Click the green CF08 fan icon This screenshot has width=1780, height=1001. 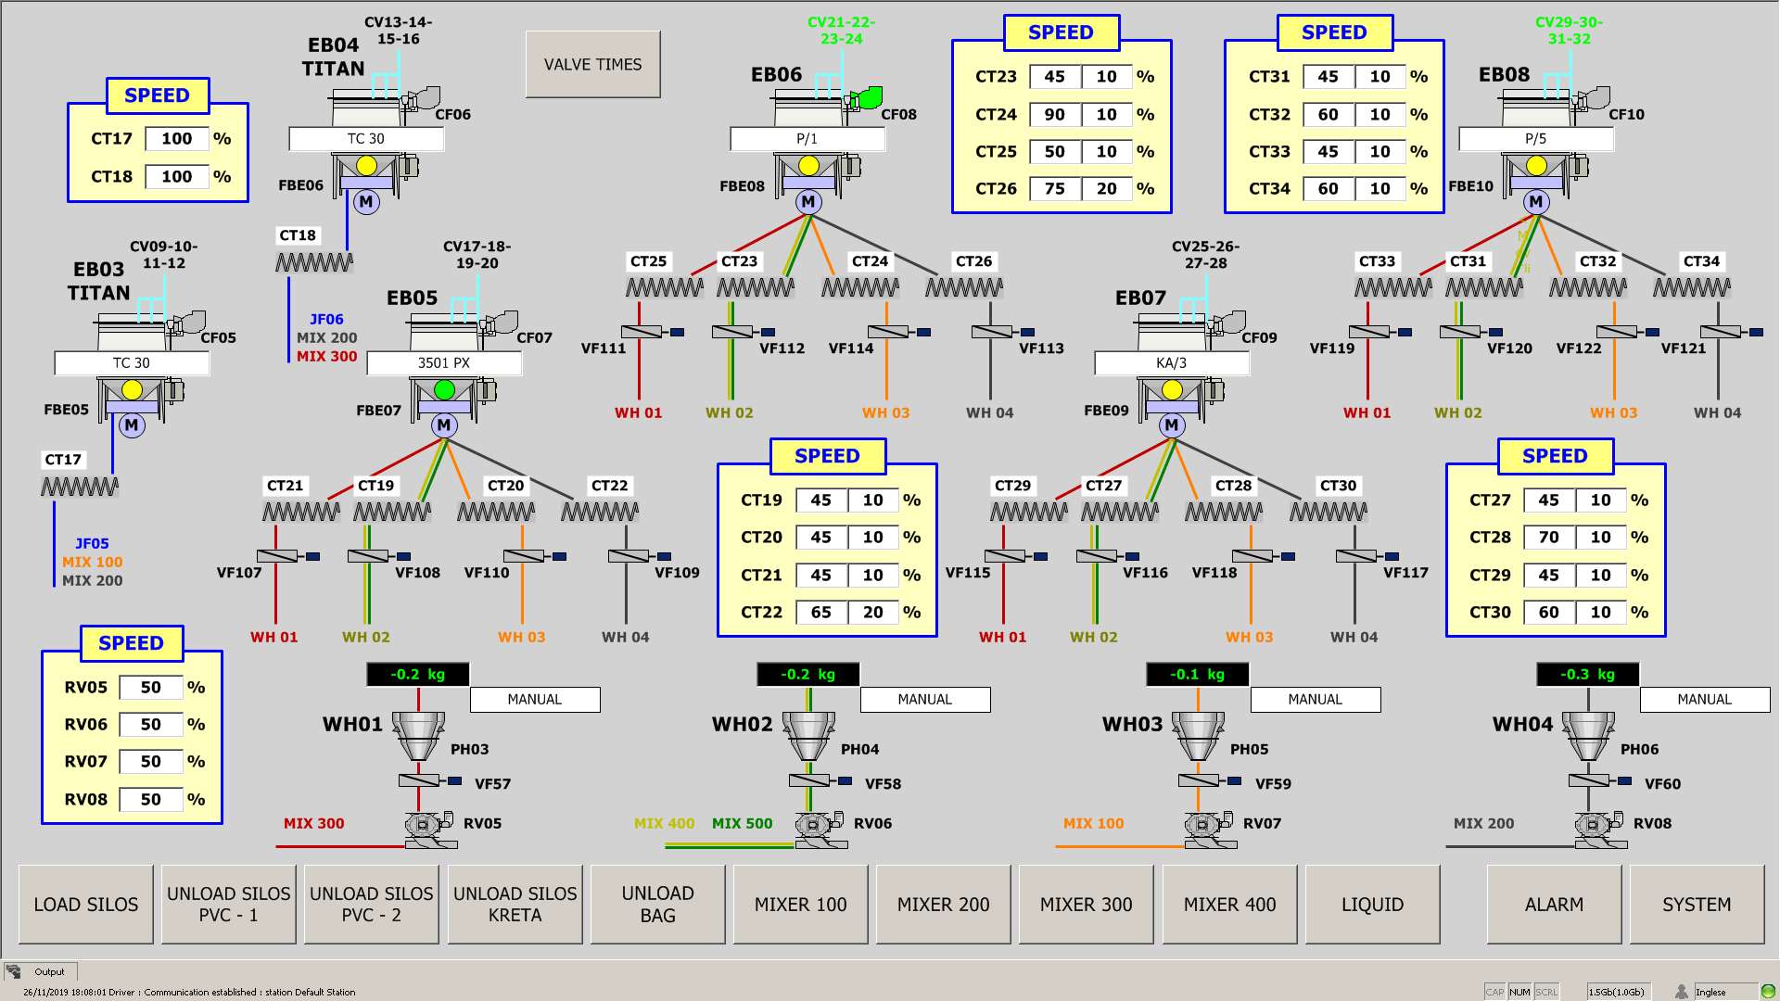click(x=868, y=98)
